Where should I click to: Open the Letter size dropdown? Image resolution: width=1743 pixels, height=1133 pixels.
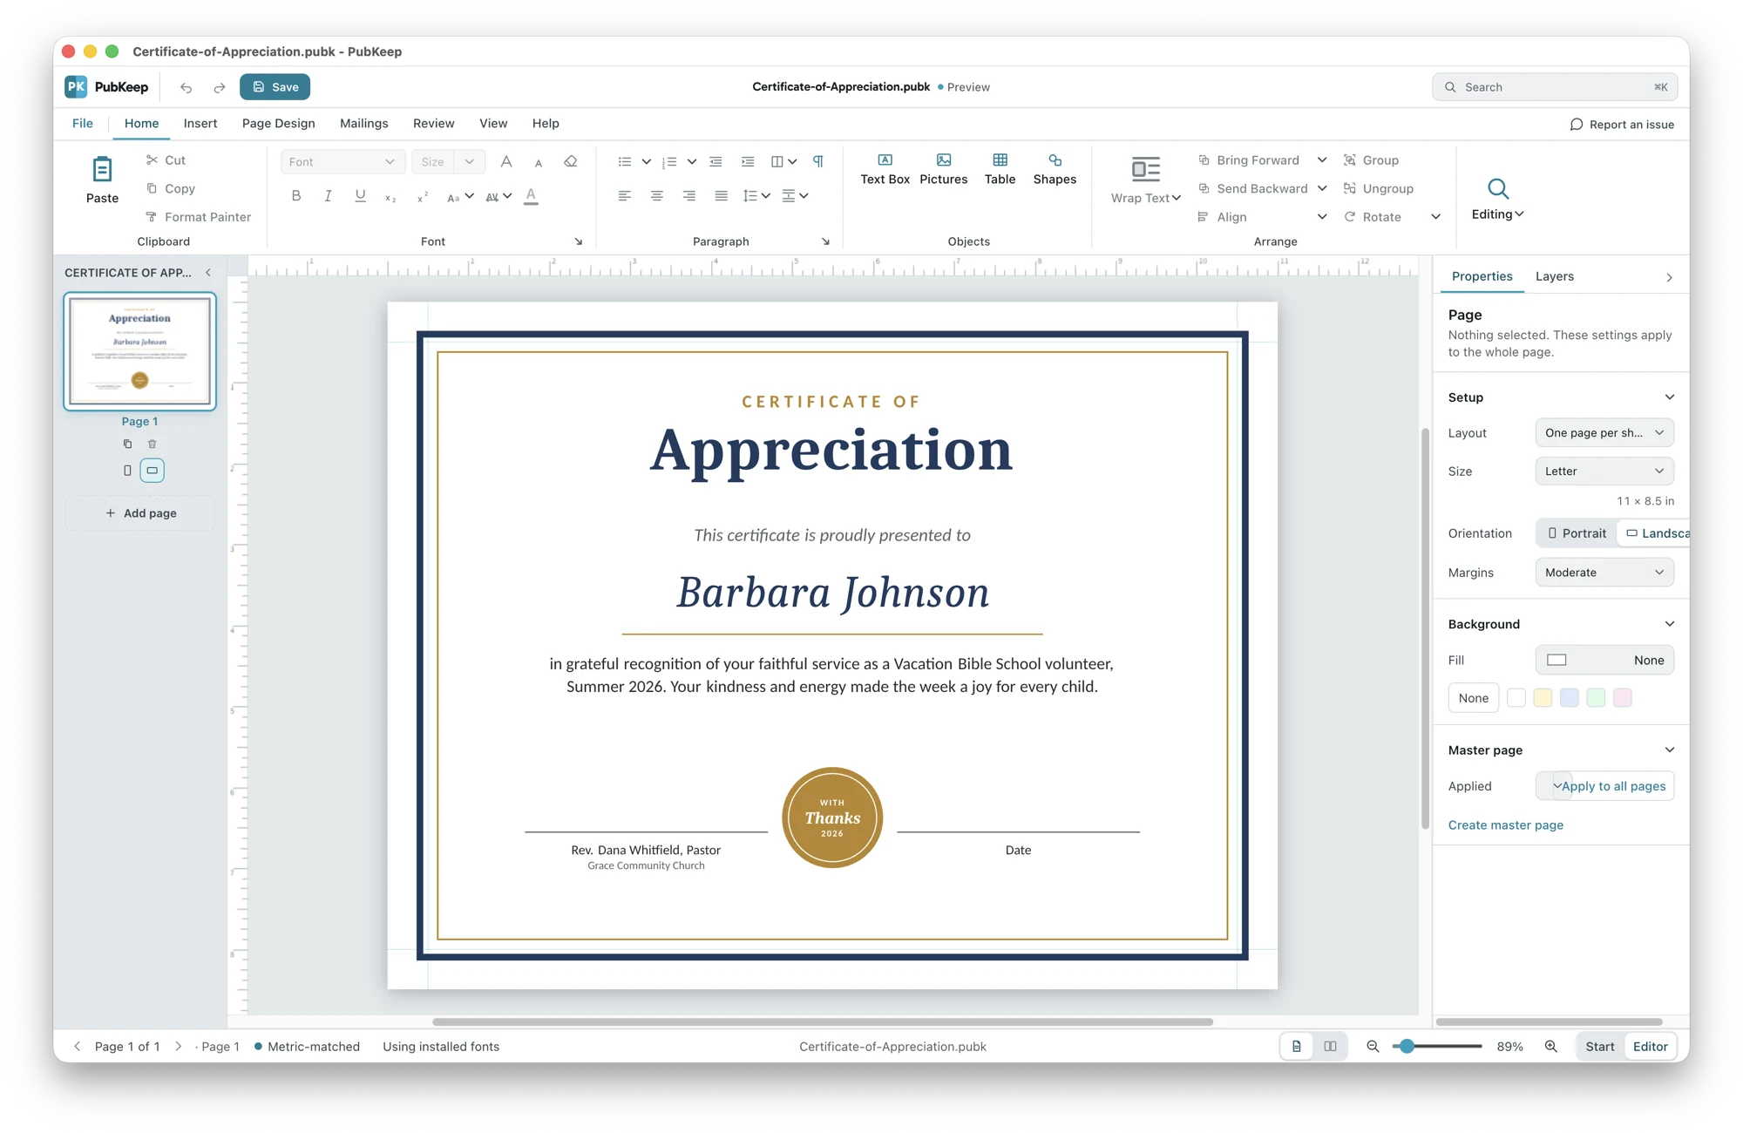tap(1604, 472)
